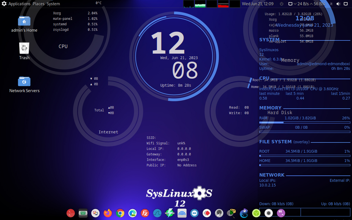
Task: Open Microsoft Edge Dev from the dock
Action: [x=133, y=213]
